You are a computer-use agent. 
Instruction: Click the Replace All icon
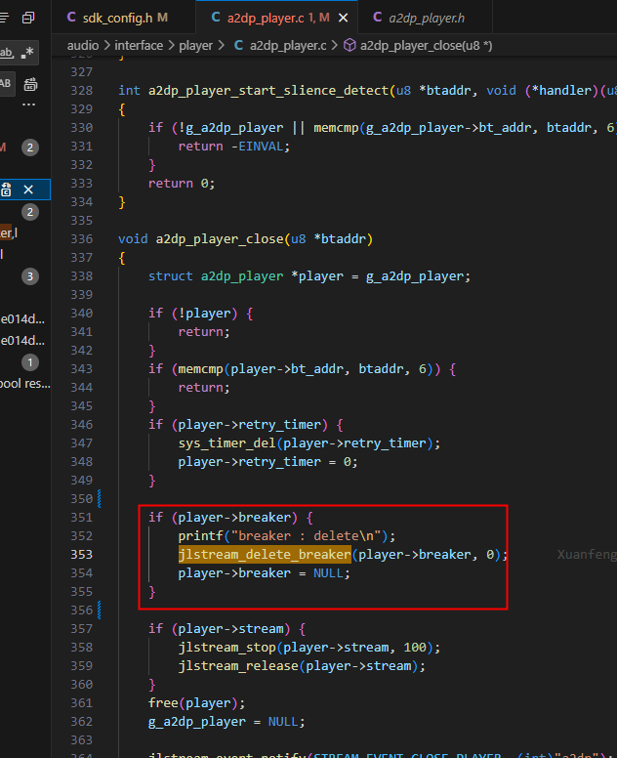coord(30,84)
